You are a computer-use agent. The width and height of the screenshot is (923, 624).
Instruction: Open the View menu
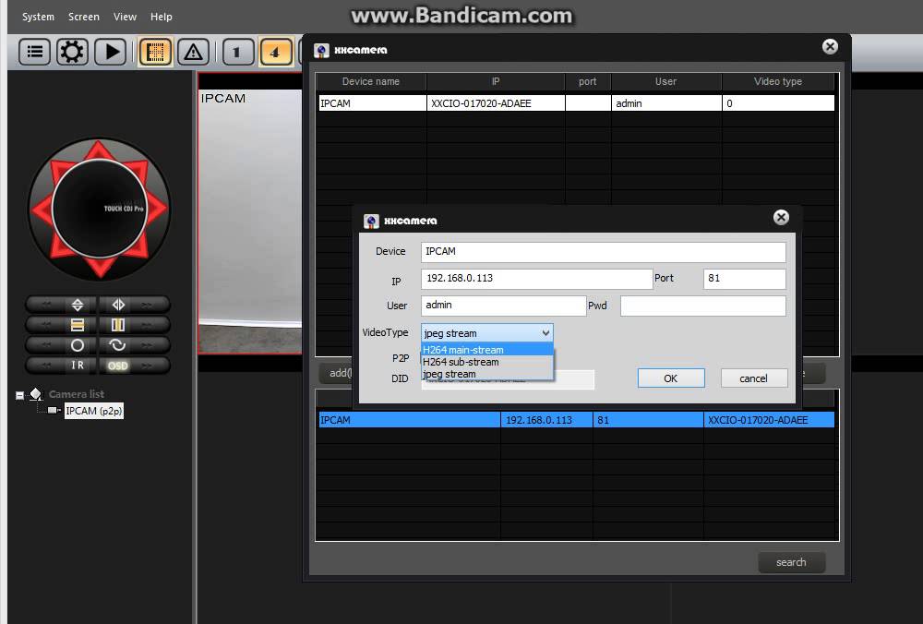click(x=125, y=17)
